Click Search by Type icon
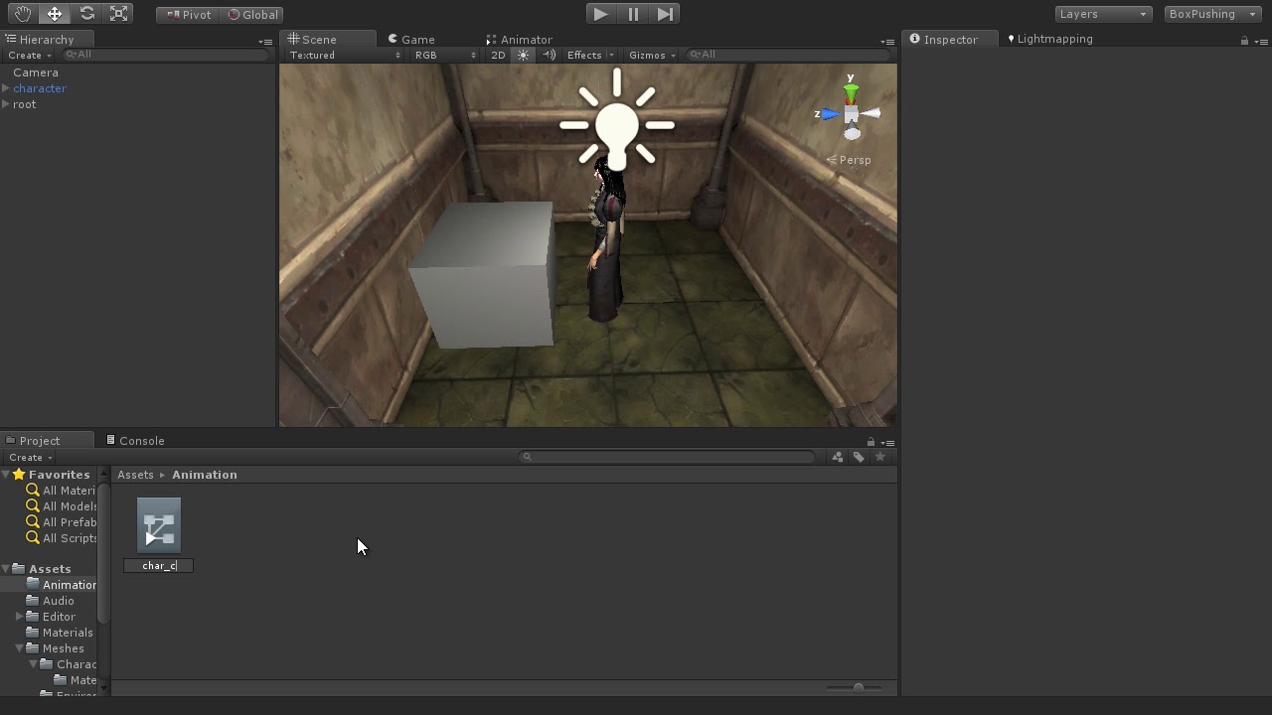The width and height of the screenshot is (1272, 715). (837, 457)
